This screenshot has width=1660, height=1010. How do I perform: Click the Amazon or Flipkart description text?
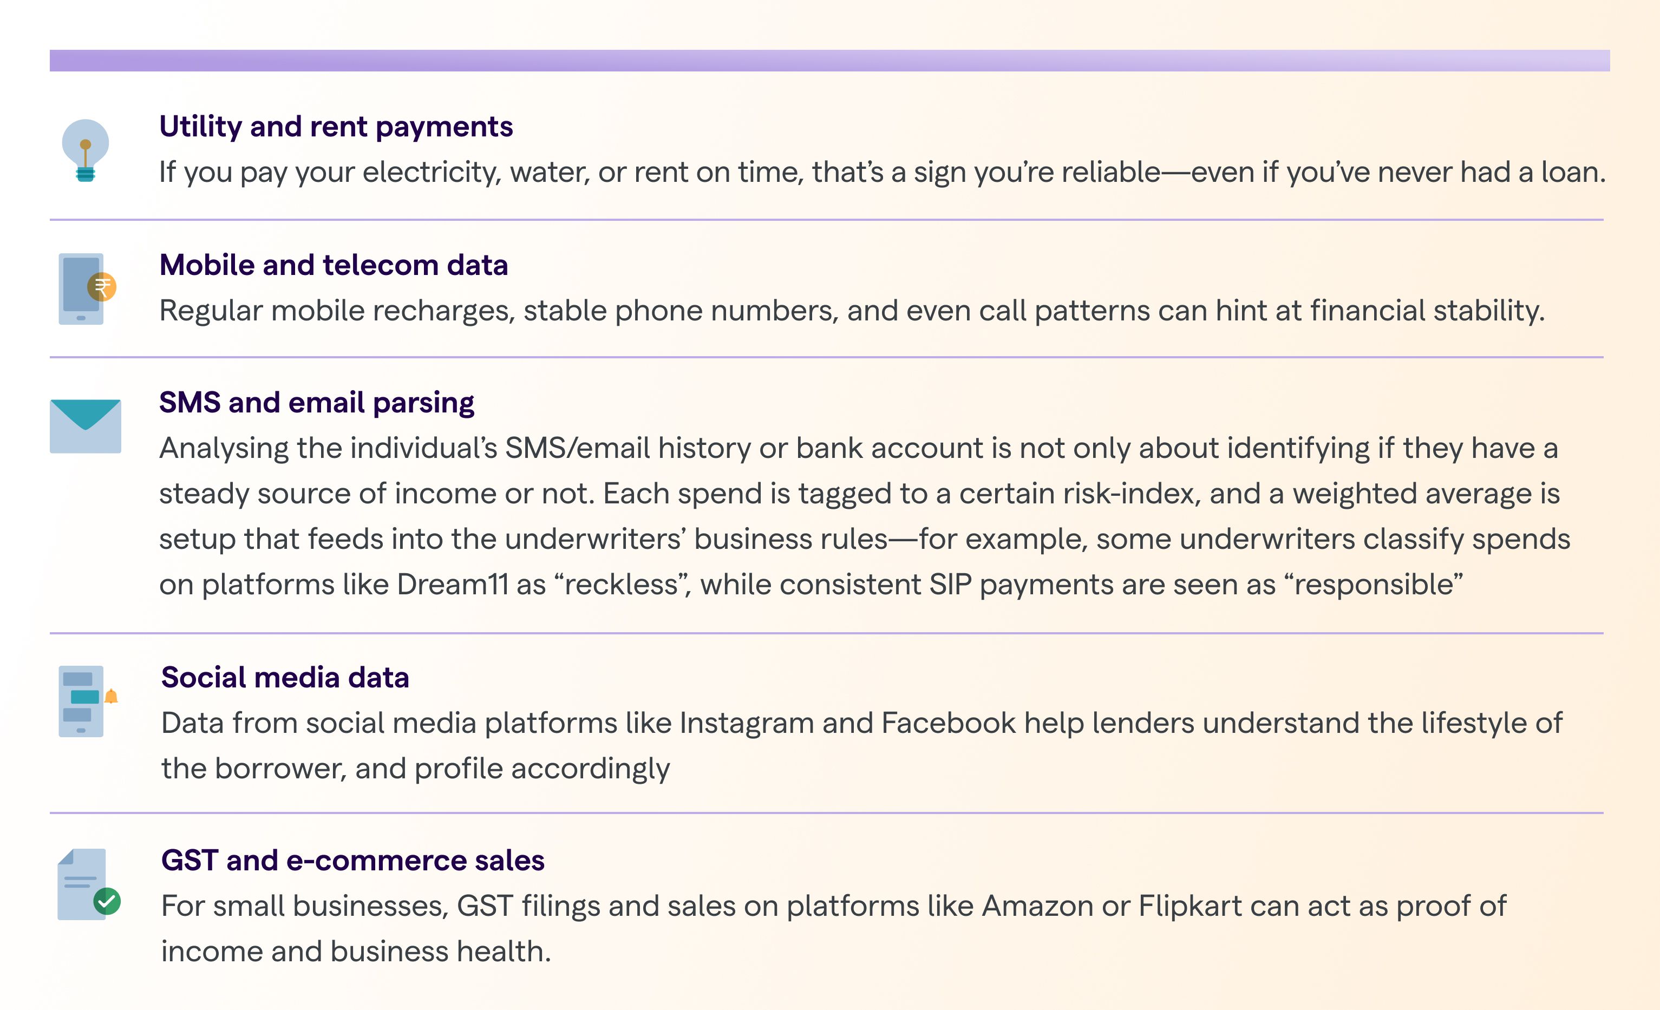(833, 928)
